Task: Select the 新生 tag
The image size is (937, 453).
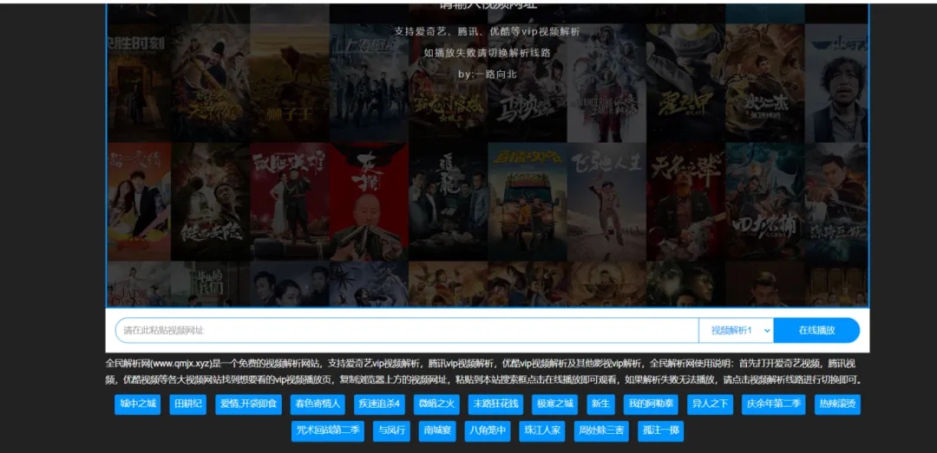Action: (600, 404)
